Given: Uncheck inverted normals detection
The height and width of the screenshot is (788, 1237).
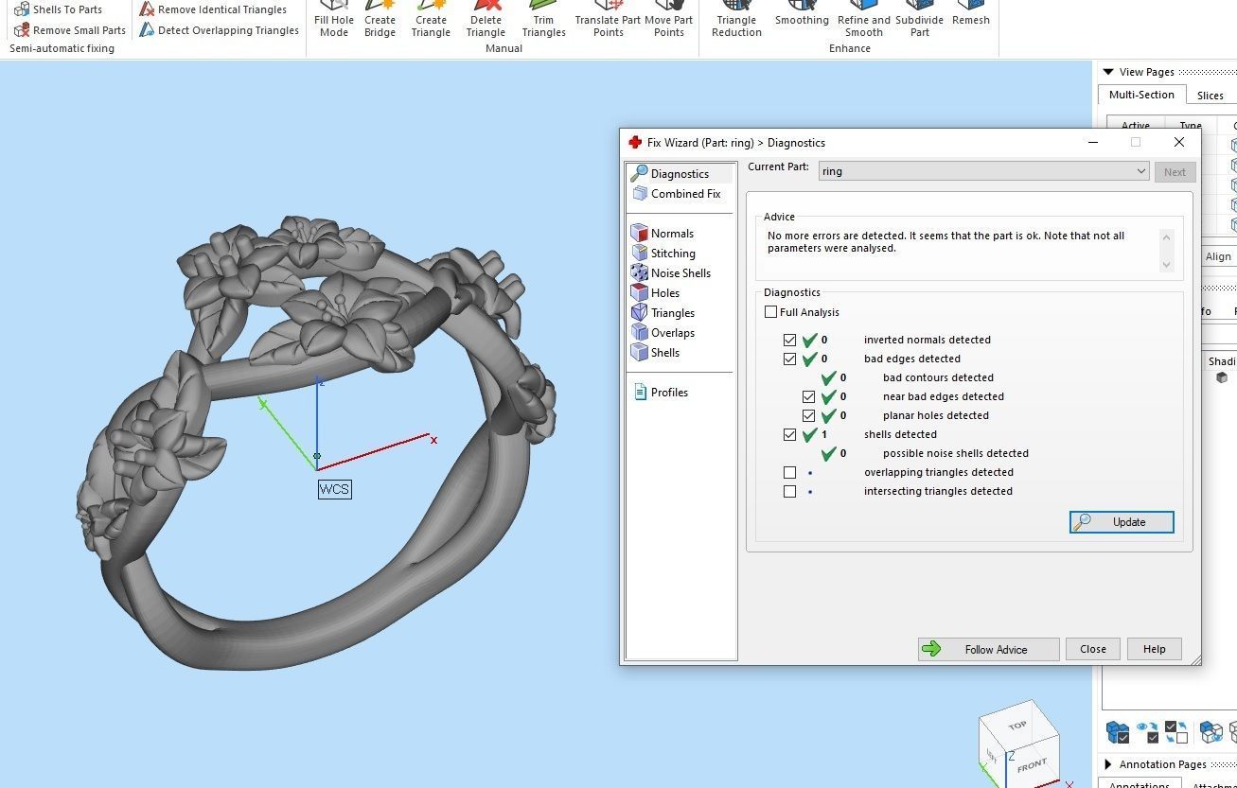Looking at the screenshot, I should click(790, 340).
